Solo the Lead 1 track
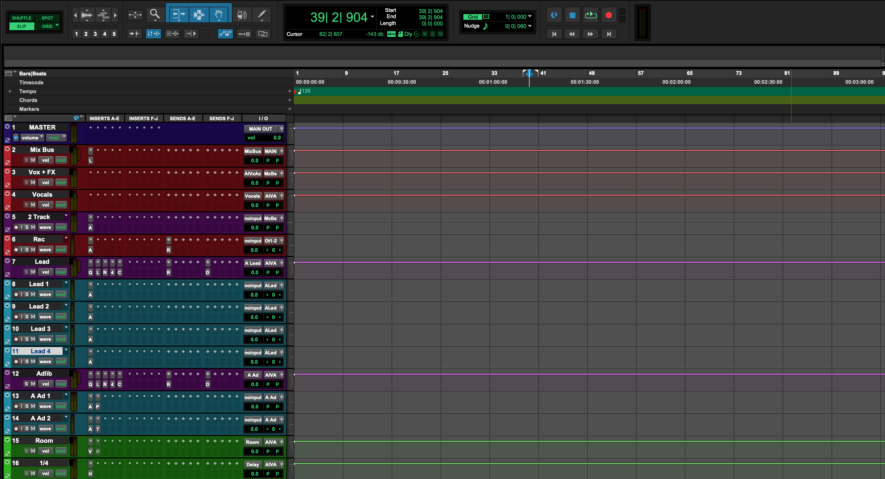The width and height of the screenshot is (885, 479). (x=27, y=295)
